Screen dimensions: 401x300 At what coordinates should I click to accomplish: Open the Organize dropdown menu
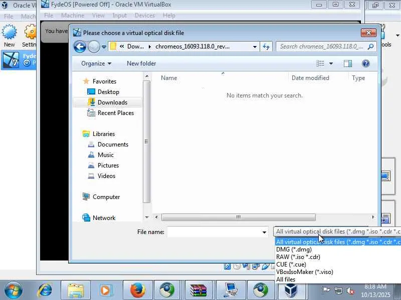click(x=96, y=63)
